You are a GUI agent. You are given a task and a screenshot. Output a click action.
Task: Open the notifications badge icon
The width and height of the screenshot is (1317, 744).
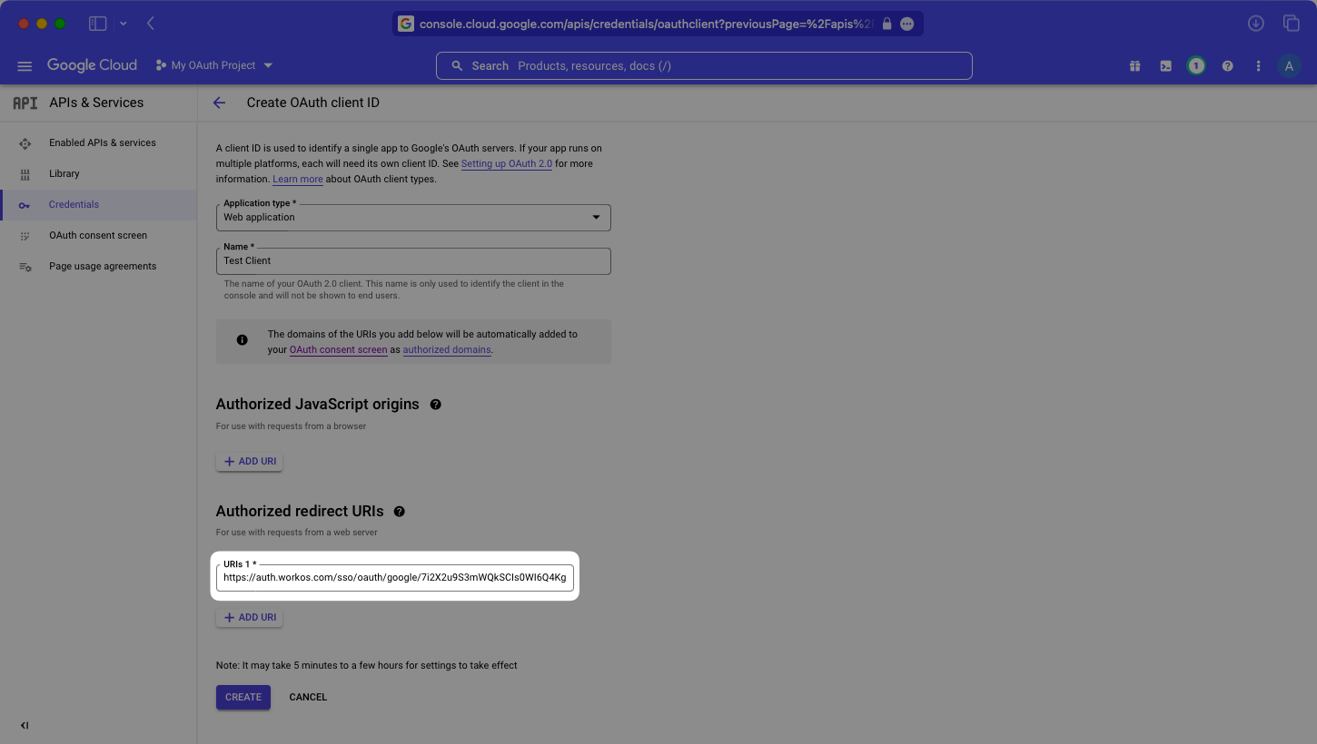pyautogui.click(x=1196, y=66)
